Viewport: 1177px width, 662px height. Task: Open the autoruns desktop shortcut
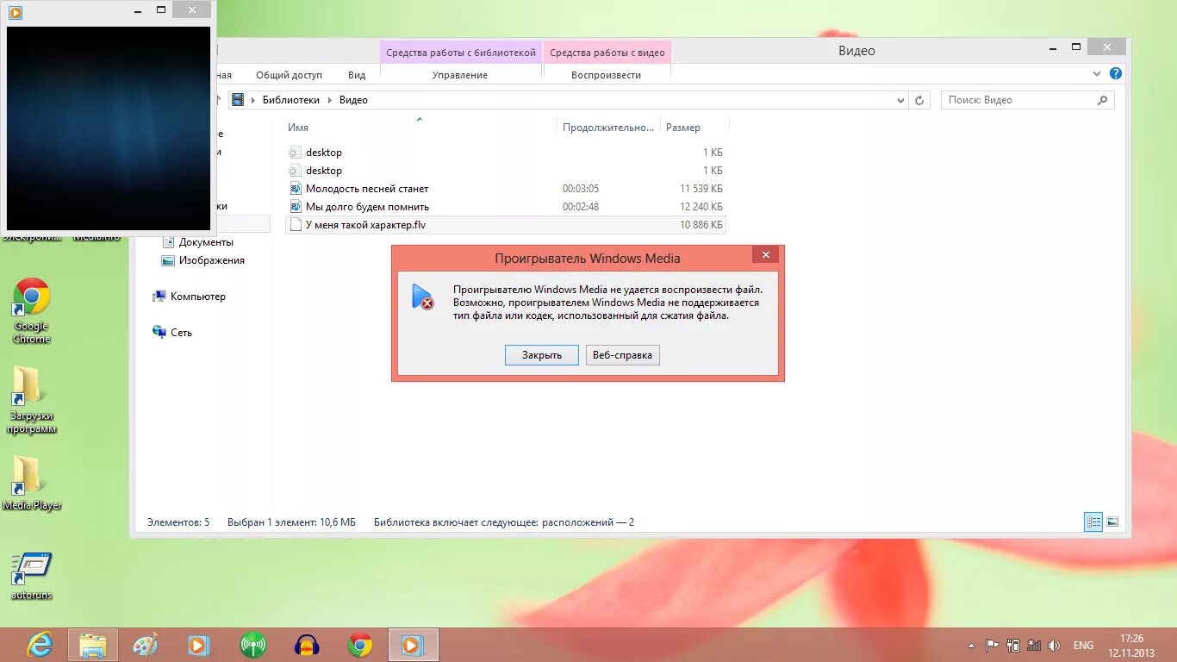coord(32,576)
